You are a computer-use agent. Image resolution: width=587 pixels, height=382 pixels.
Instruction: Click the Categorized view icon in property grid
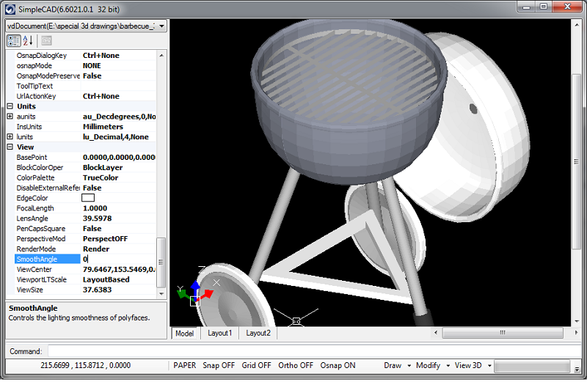13,40
